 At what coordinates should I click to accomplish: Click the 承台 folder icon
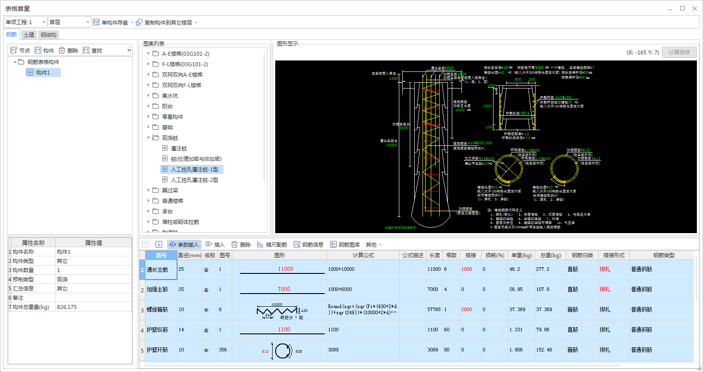coord(156,211)
